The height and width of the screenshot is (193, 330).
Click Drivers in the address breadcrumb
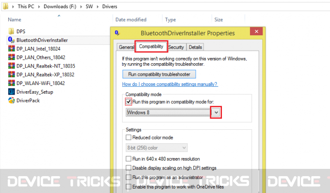pos(110,6)
